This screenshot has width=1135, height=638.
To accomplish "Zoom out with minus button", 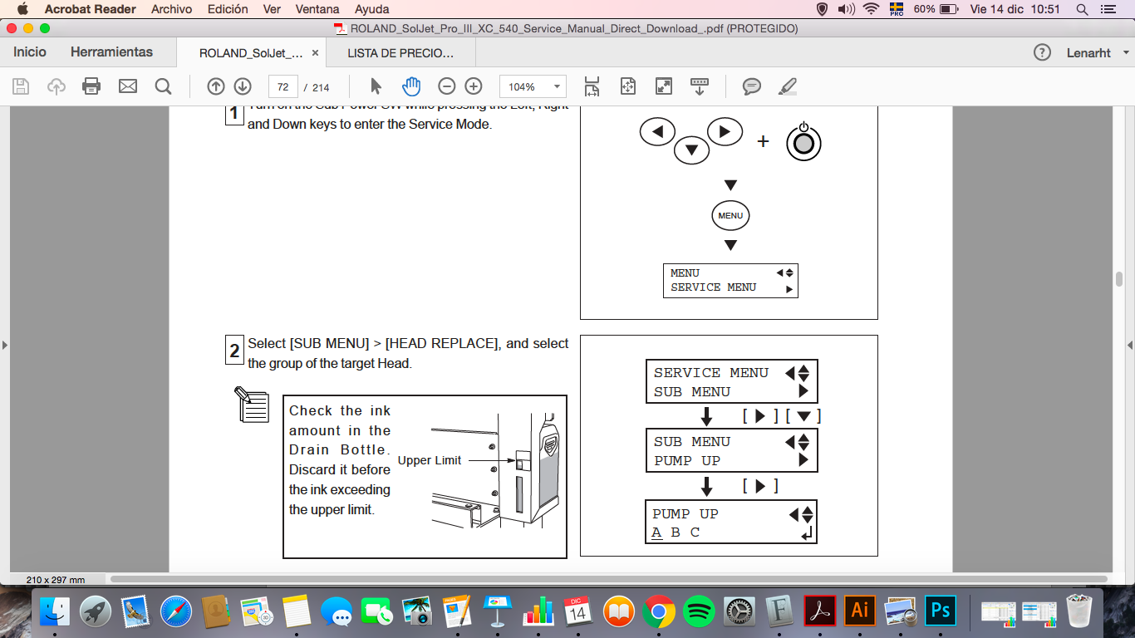I will (447, 86).
